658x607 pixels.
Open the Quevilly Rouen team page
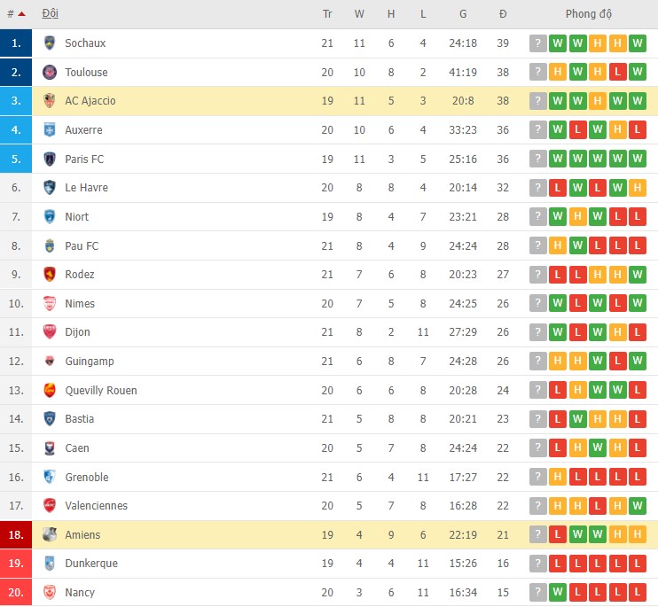coord(101,391)
